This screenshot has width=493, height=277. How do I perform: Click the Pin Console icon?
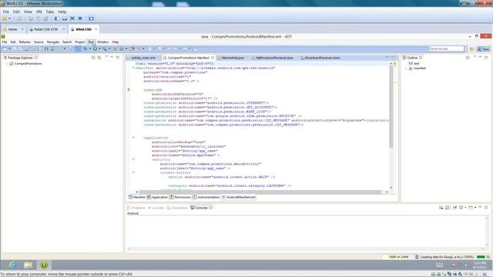pyautogui.click(x=454, y=208)
